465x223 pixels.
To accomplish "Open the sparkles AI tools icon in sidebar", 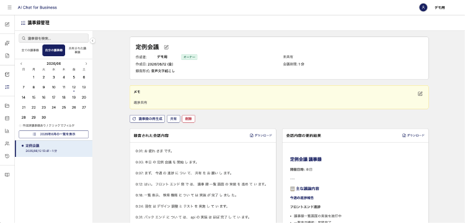I will pyautogui.click(x=7, y=43).
